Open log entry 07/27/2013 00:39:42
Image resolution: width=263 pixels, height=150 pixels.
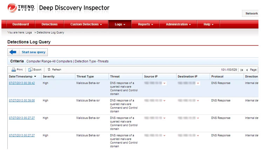[22, 83]
